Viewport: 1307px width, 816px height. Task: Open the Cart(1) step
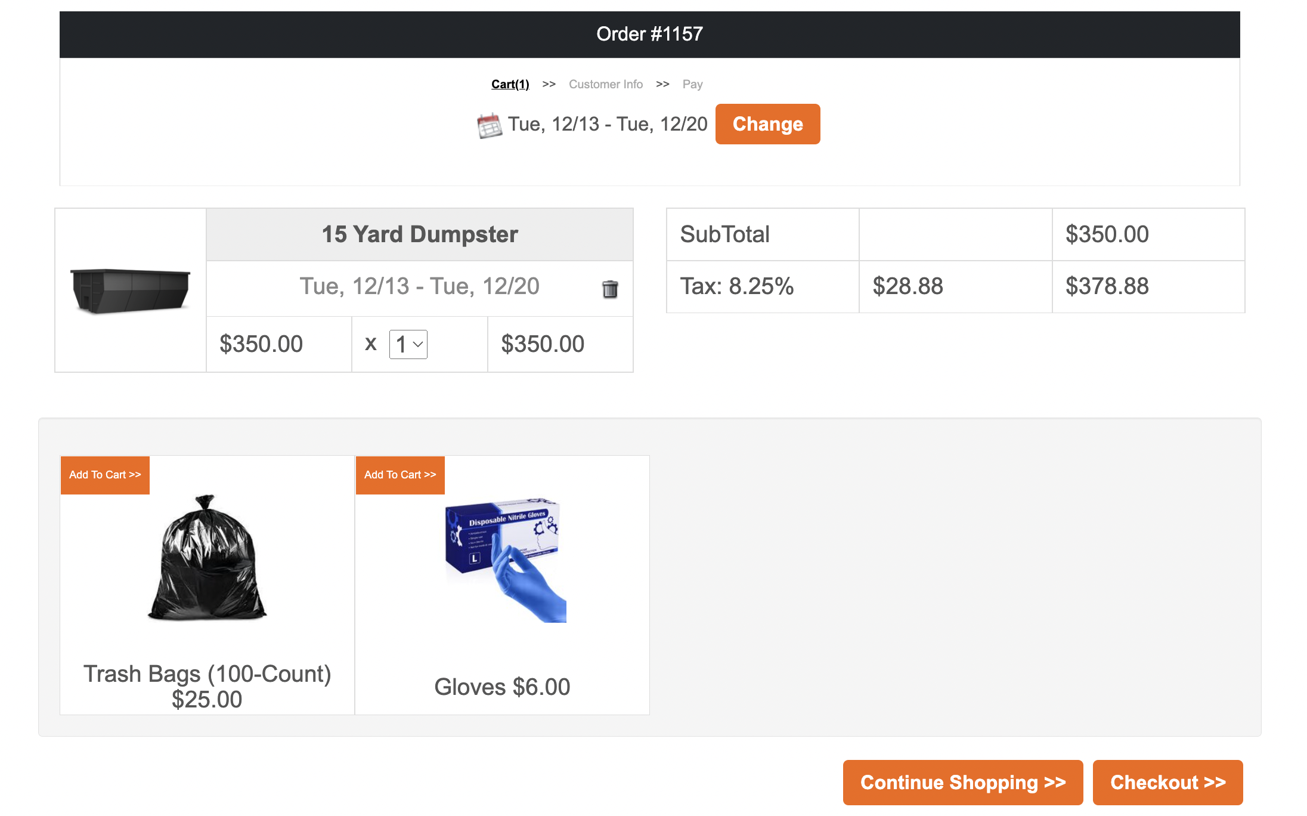[510, 84]
